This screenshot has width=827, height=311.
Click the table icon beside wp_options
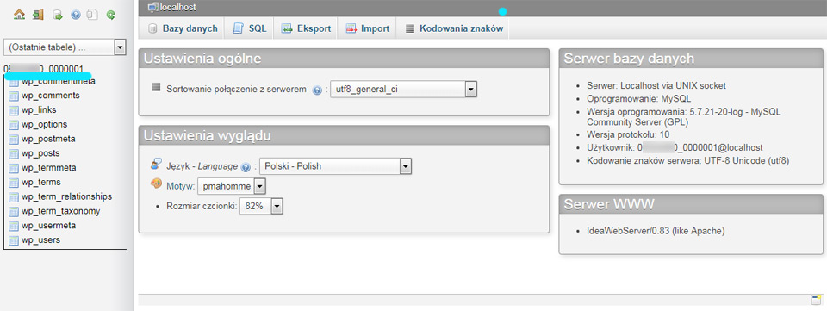coord(14,125)
